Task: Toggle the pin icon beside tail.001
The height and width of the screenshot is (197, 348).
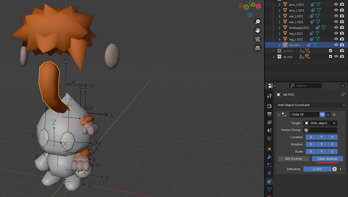Action: pos(343,95)
